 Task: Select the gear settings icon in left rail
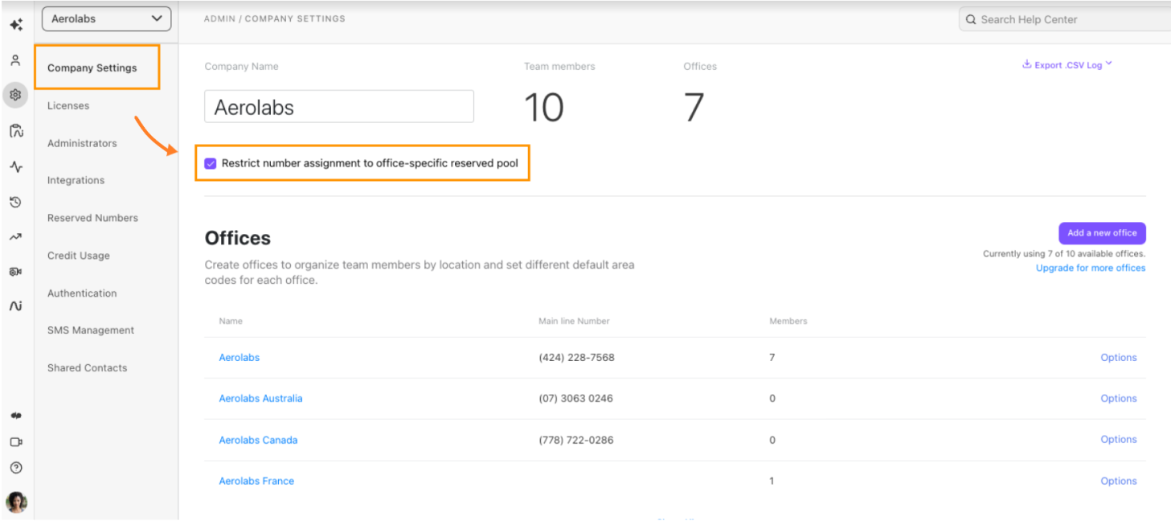click(x=15, y=95)
